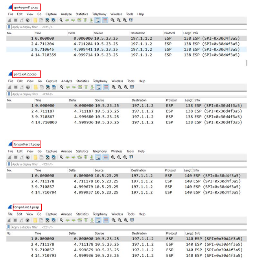Open the Analyze menu in spoke-port1.pcap window

tap(66, 14)
